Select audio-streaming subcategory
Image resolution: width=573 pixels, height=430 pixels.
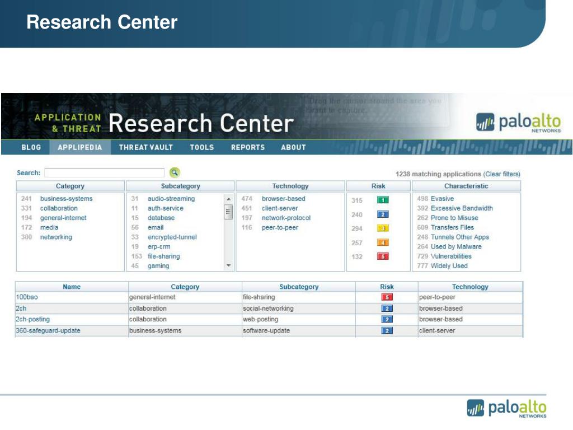[x=171, y=199]
